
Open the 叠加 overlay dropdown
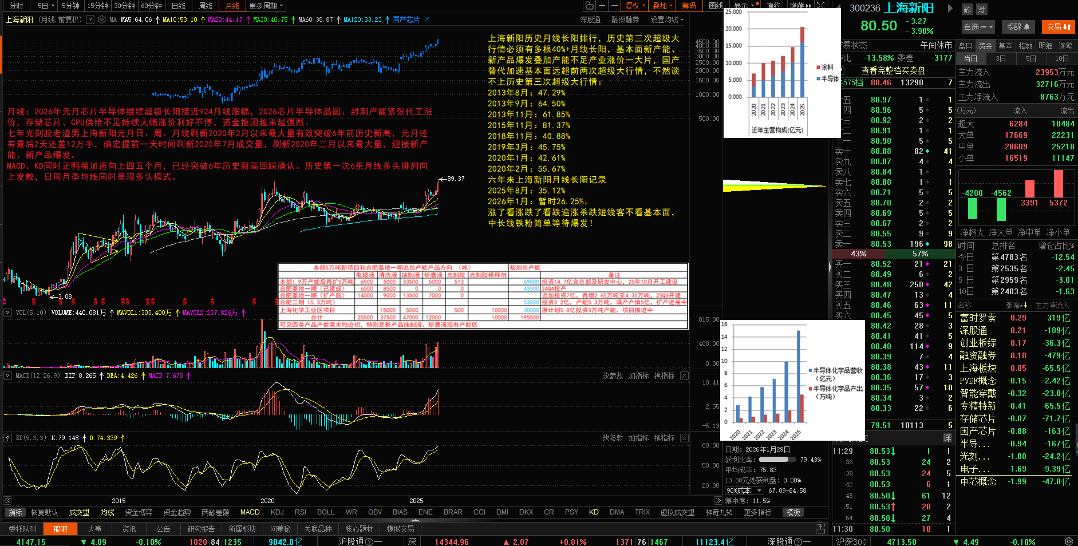tap(663, 6)
